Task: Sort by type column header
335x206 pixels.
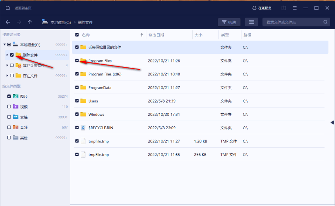Action: [225, 35]
